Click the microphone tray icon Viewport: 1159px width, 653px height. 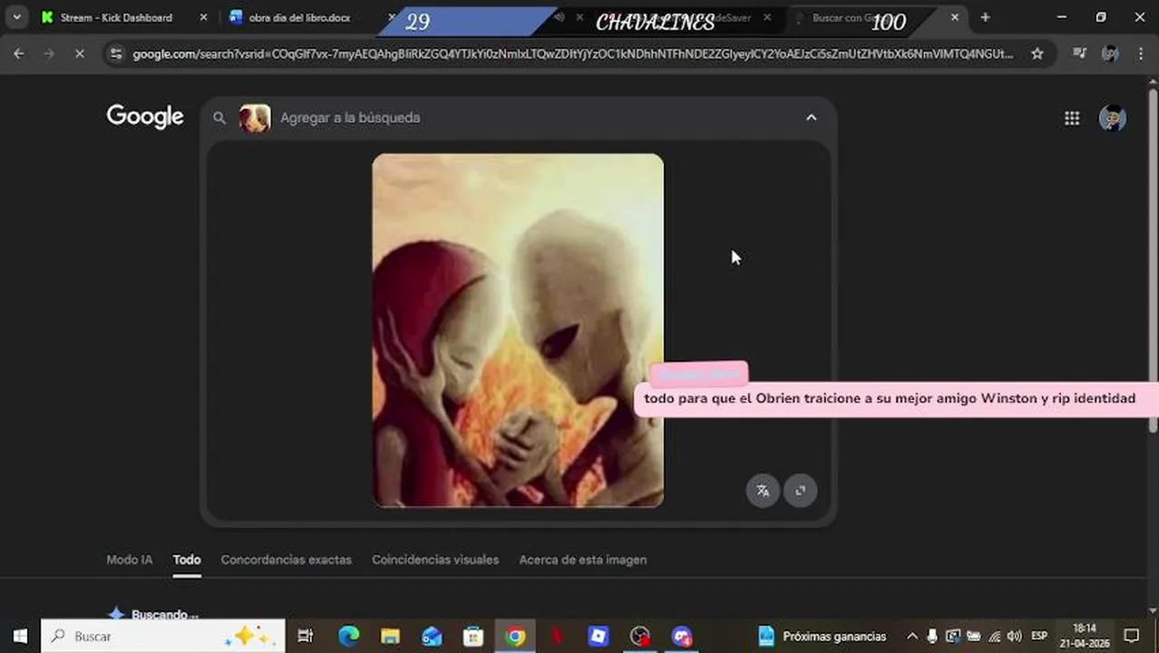point(932,637)
